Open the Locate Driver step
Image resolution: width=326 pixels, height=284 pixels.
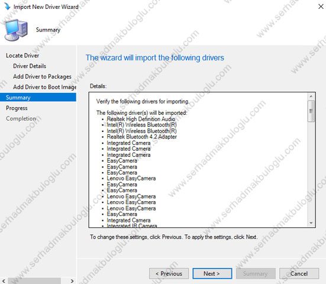22,56
